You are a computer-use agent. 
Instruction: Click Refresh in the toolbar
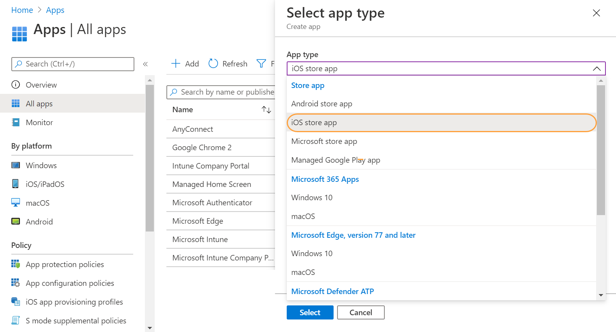[x=228, y=63]
